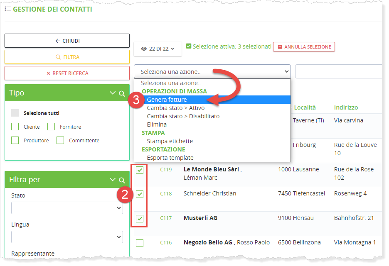Uncheck the row C119 Le Monde Bleu checkbox
The image size is (389, 266).
[x=140, y=170]
